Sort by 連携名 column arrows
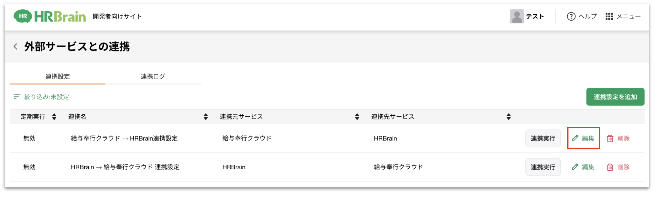This screenshot has width=654, height=197. click(206, 117)
